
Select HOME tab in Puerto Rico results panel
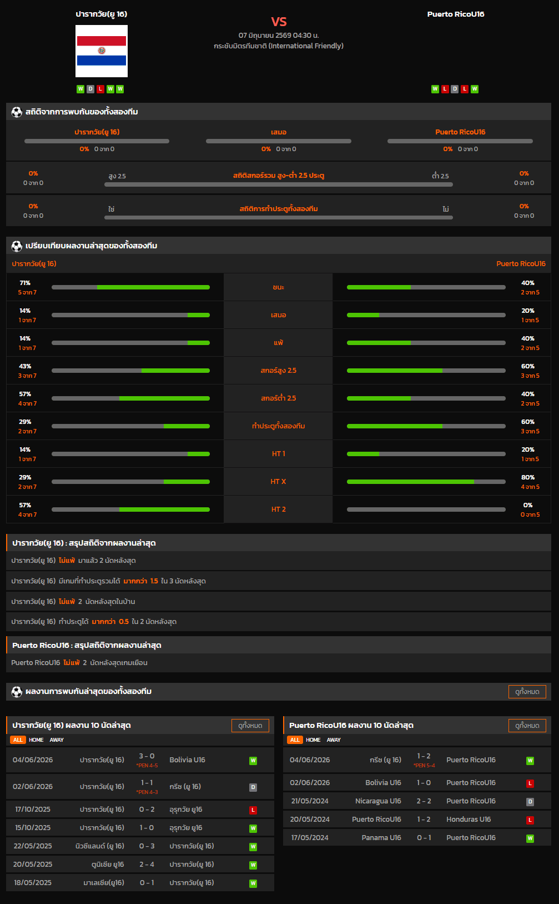(x=313, y=740)
